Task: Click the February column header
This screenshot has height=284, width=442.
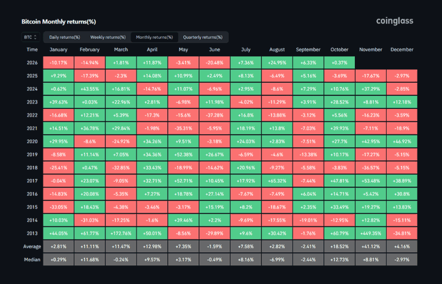Action: coord(90,49)
